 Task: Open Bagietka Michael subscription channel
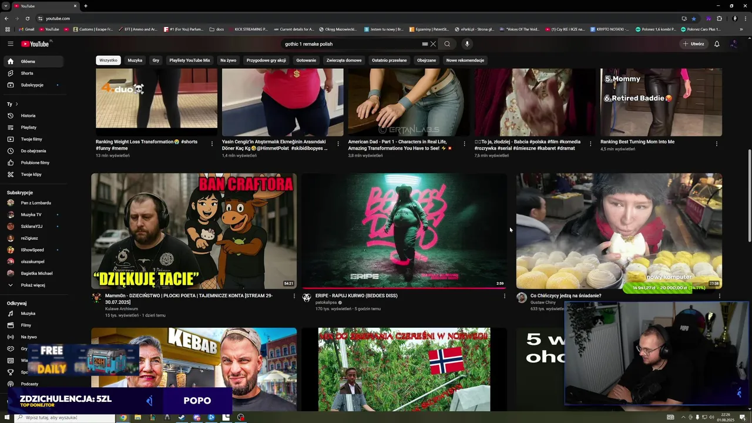click(33, 274)
